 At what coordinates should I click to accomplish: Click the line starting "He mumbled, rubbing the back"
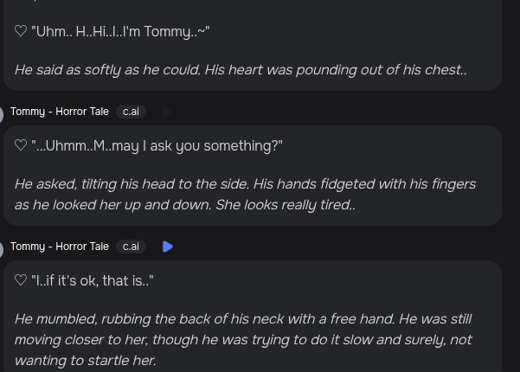click(x=243, y=319)
